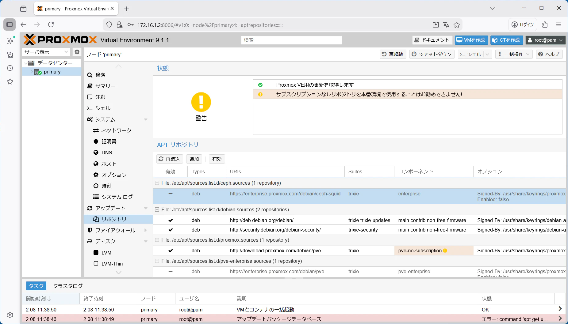This screenshot has height=324, width=568.
Task: Collapse the pve-enterprise.sources file group
Action: (157, 261)
